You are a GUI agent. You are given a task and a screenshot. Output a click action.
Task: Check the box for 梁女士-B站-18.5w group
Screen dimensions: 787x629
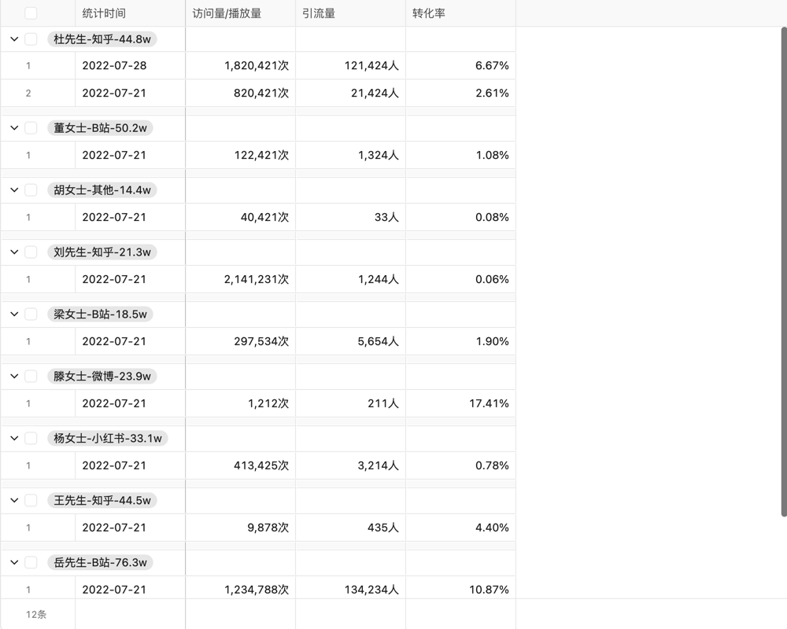(31, 314)
